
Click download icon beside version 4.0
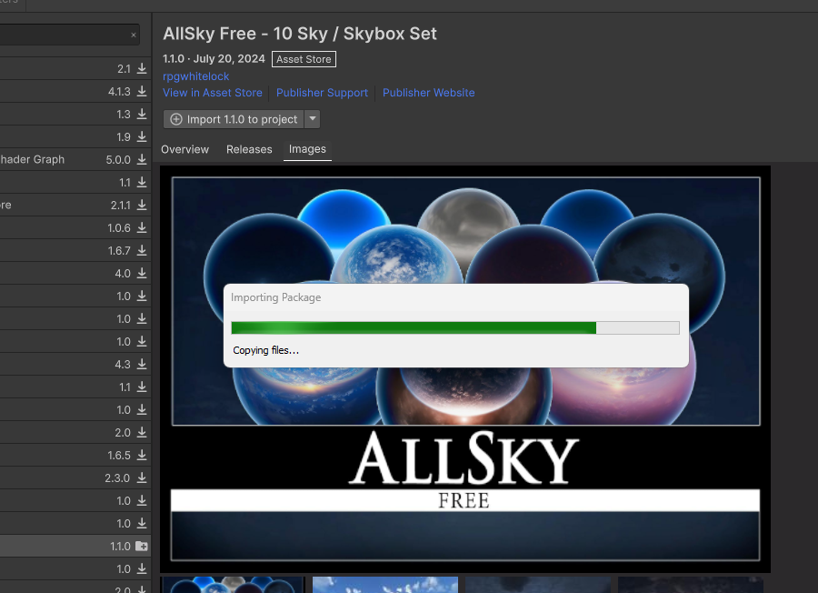[142, 274]
